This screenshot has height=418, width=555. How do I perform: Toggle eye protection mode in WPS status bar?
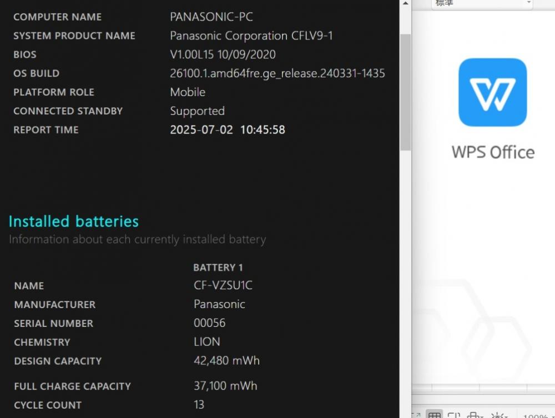pos(498,415)
